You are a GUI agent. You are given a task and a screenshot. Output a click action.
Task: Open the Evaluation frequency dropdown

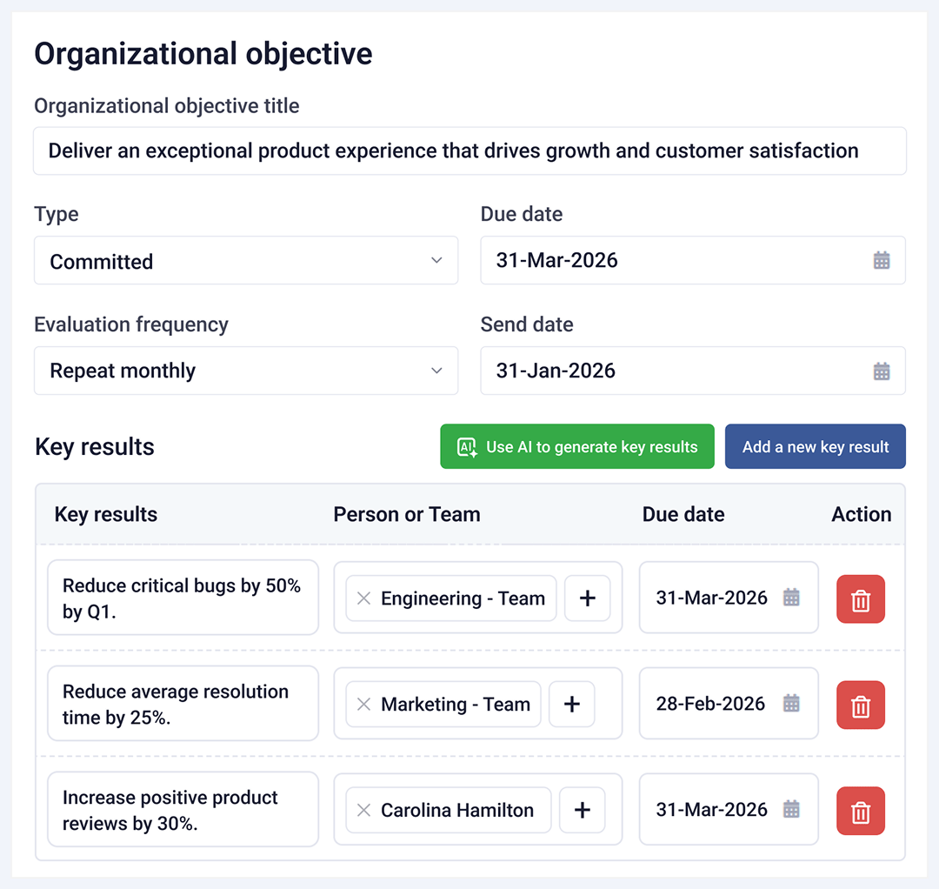coord(246,371)
